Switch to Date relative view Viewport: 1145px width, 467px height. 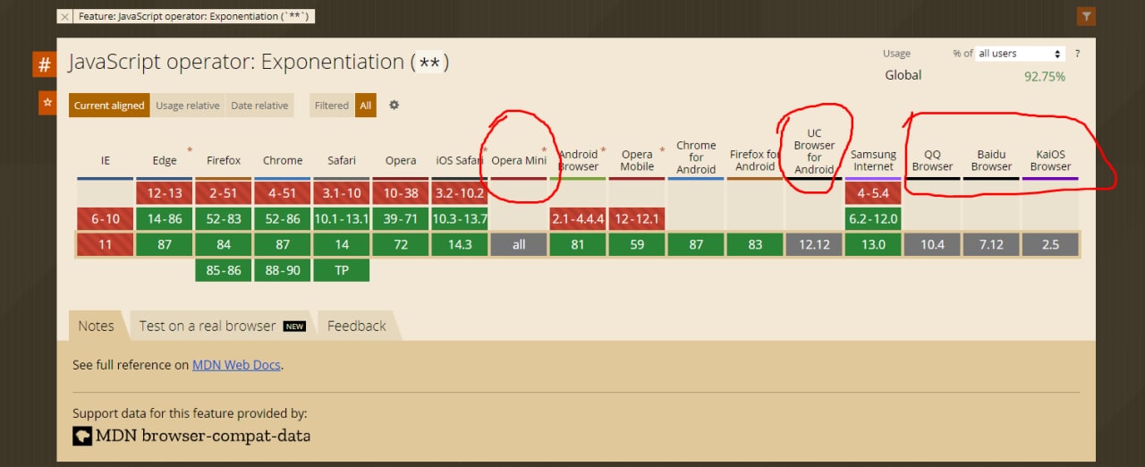pyautogui.click(x=259, y=106)
